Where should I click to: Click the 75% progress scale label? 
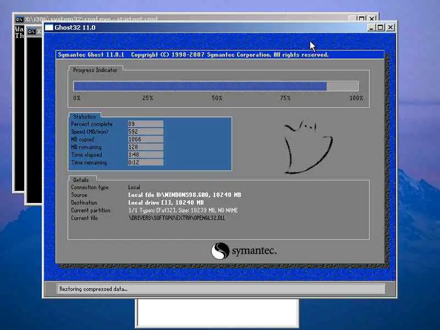pos(285,98)
